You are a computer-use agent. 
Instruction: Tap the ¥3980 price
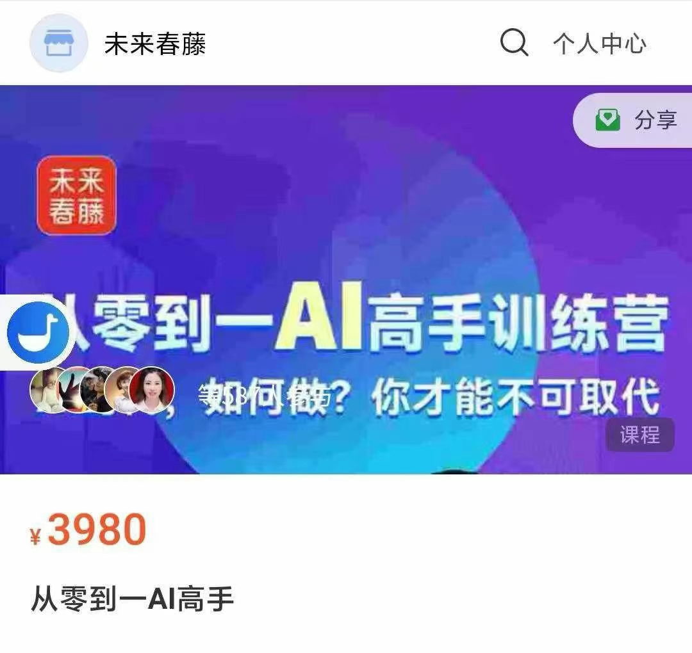[x=88, y=529]
